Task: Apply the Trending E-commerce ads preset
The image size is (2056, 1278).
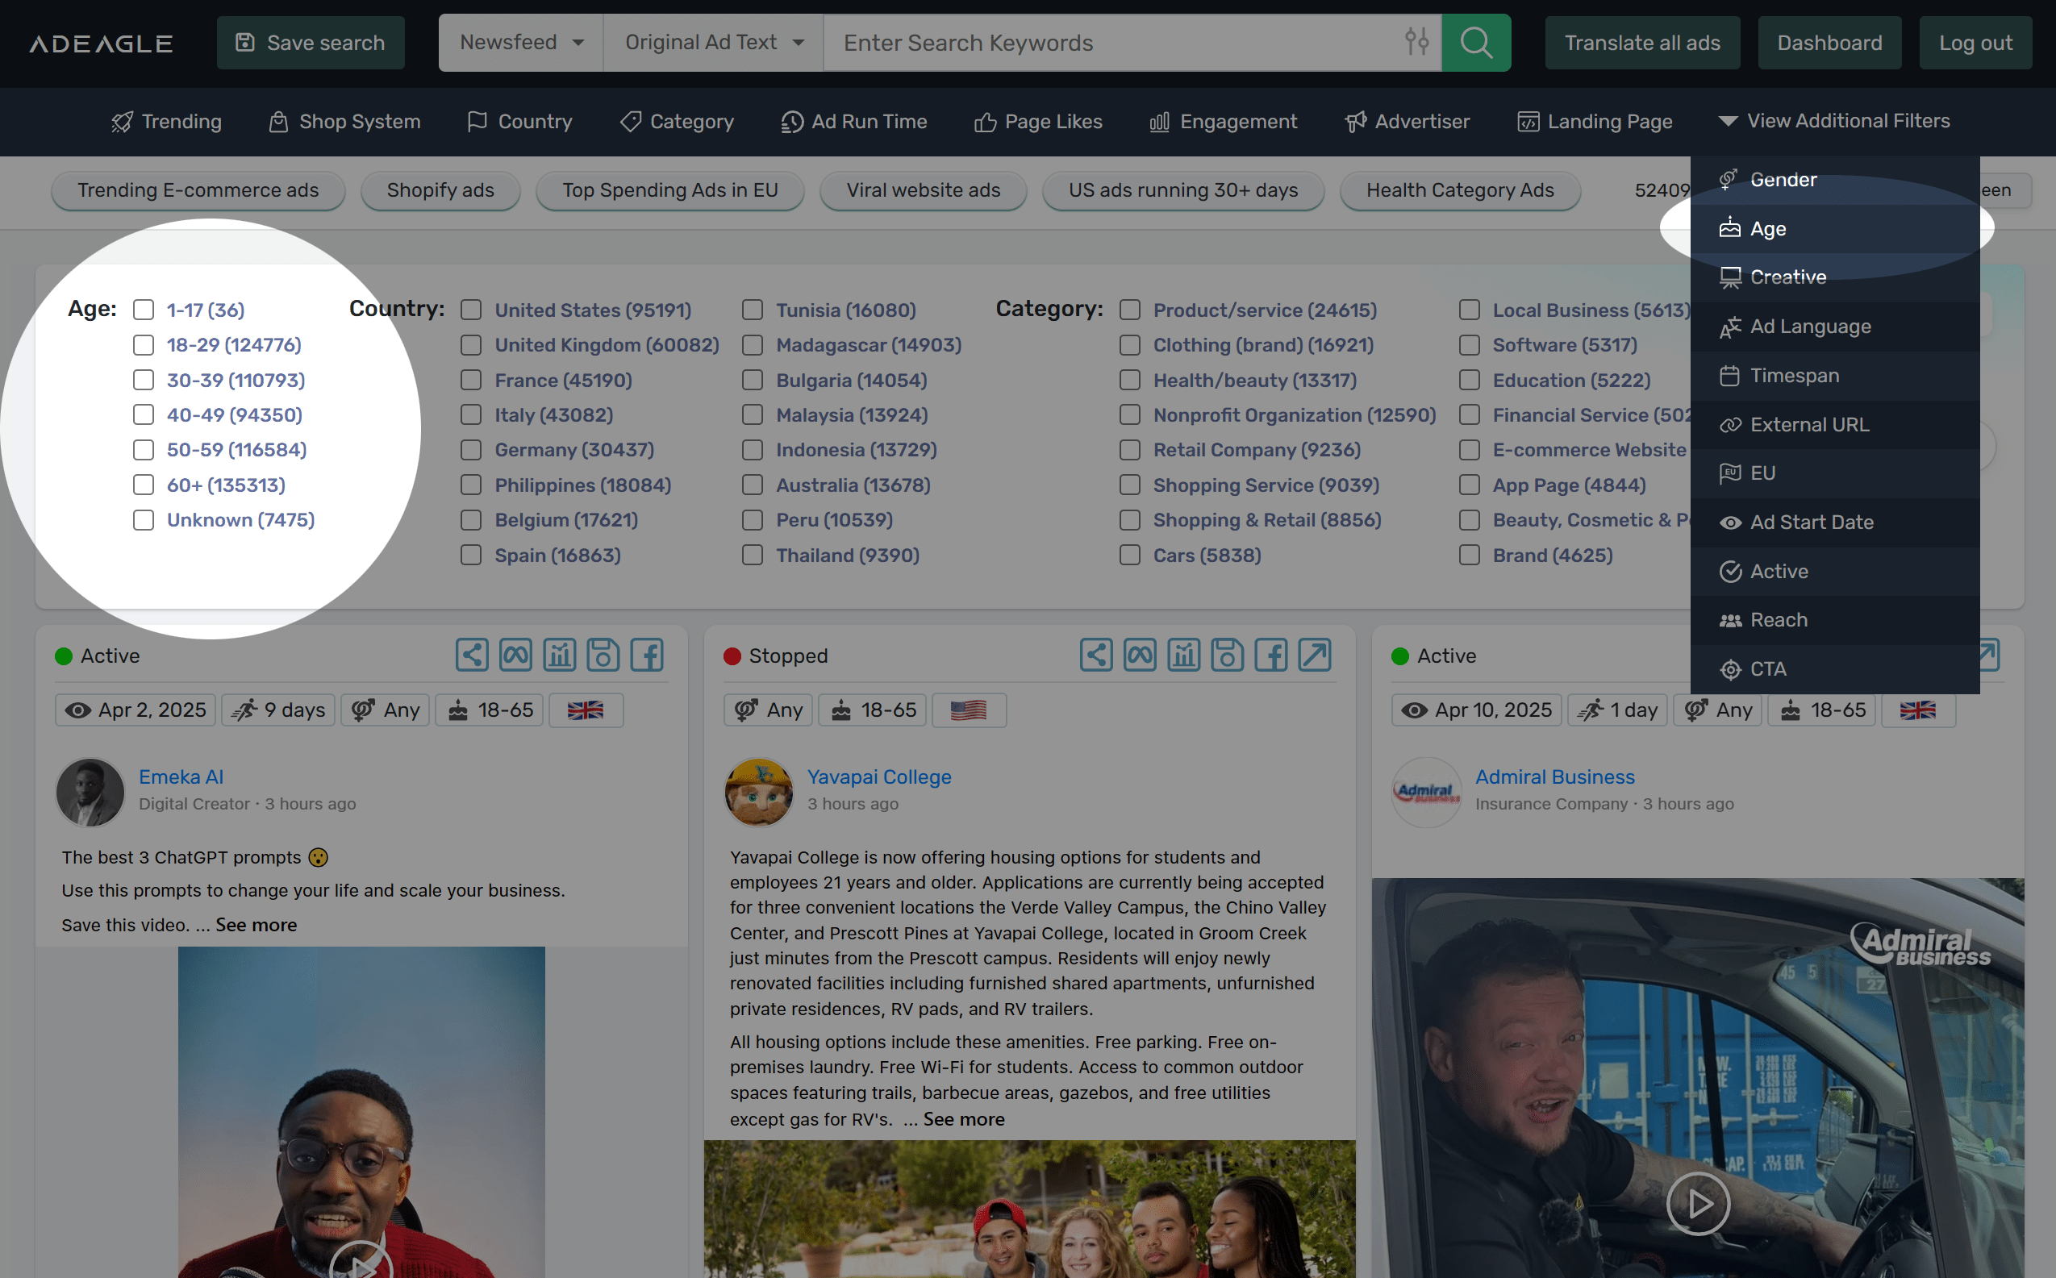Action: (x=198, y=190)
